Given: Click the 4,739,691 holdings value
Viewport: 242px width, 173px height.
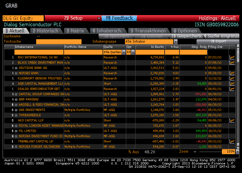Looking at the screenshot, I should (157, 57).
